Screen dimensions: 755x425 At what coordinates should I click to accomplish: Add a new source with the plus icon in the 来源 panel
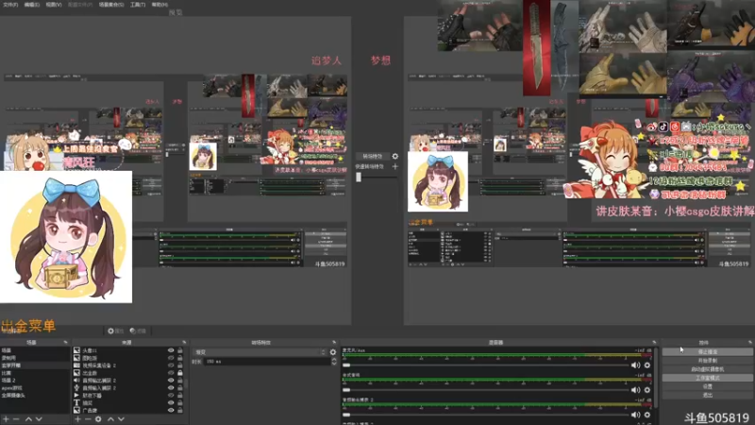click(x=77, y=419)
